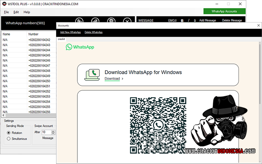Open the Edit menu
Screen dimensions: 262x164
click(x=16, y=12)
